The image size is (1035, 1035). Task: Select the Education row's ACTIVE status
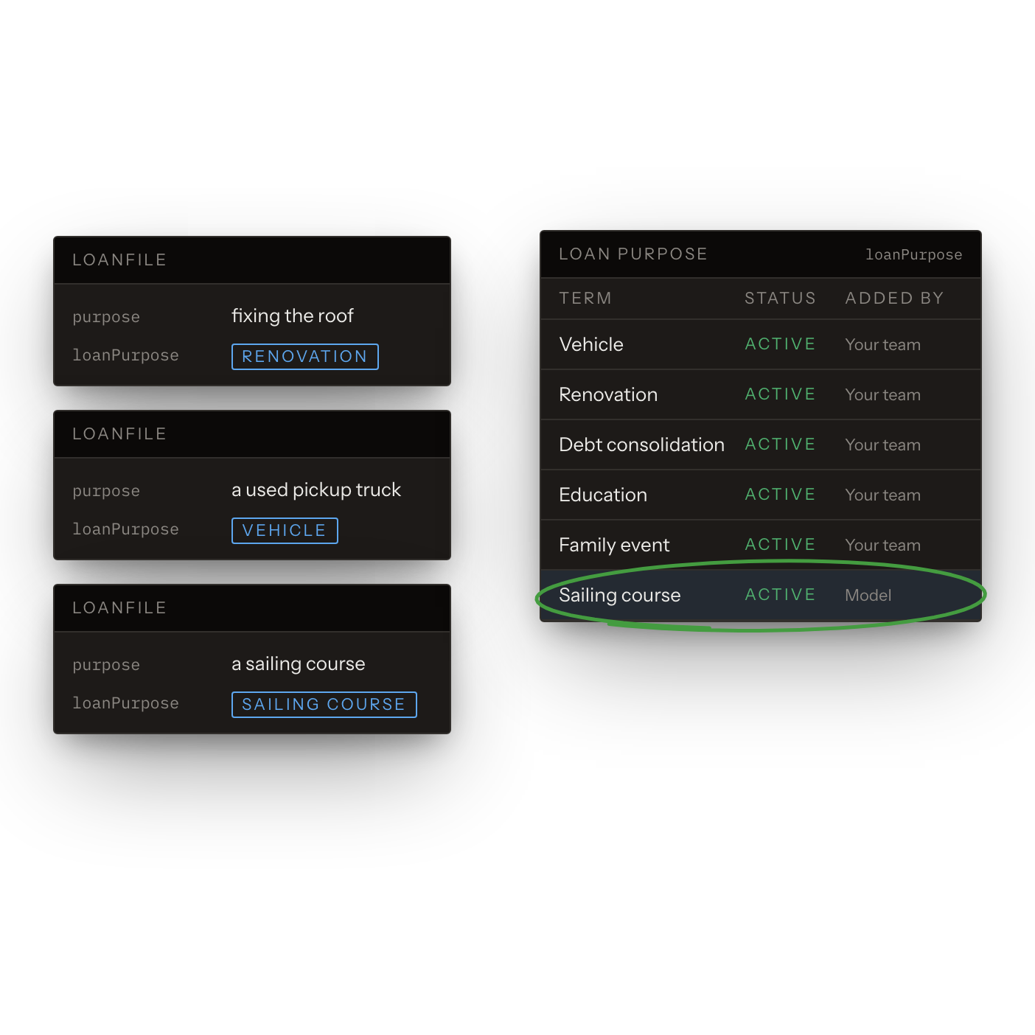coord(780,495)
